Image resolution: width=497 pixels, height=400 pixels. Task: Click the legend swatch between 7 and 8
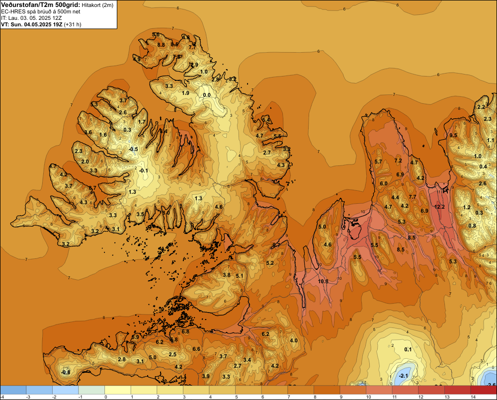point(301,390)
